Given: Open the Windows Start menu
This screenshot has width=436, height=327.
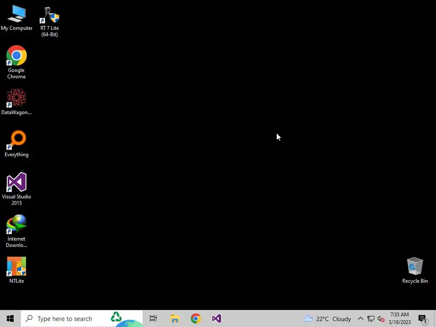Looking at the screenshot, I should click(x=10, y=318).
